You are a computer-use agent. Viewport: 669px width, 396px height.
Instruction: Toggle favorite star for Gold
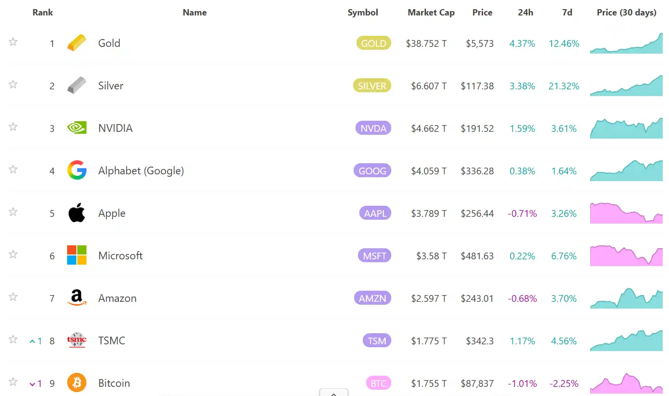pyautogui.click(x=13, y=42)
